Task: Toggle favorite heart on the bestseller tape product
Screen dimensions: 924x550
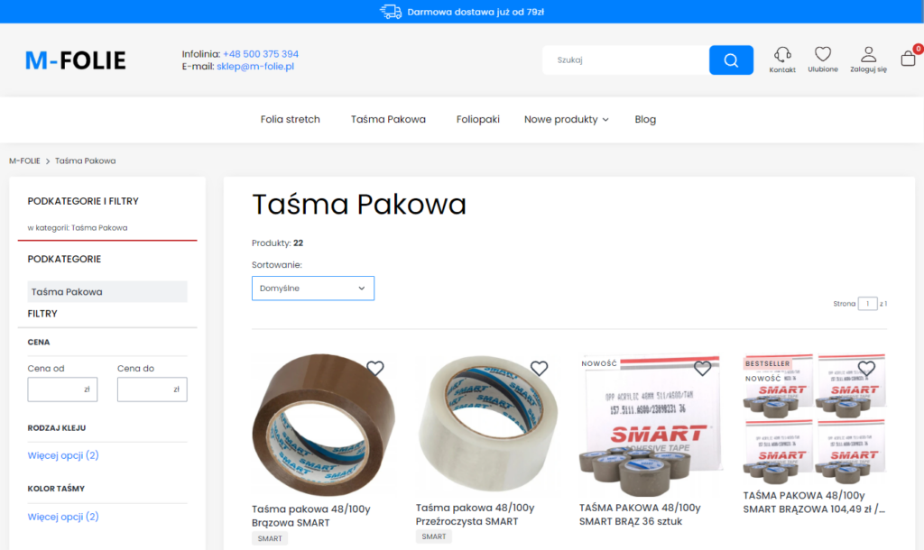Action: coord(865,369)
